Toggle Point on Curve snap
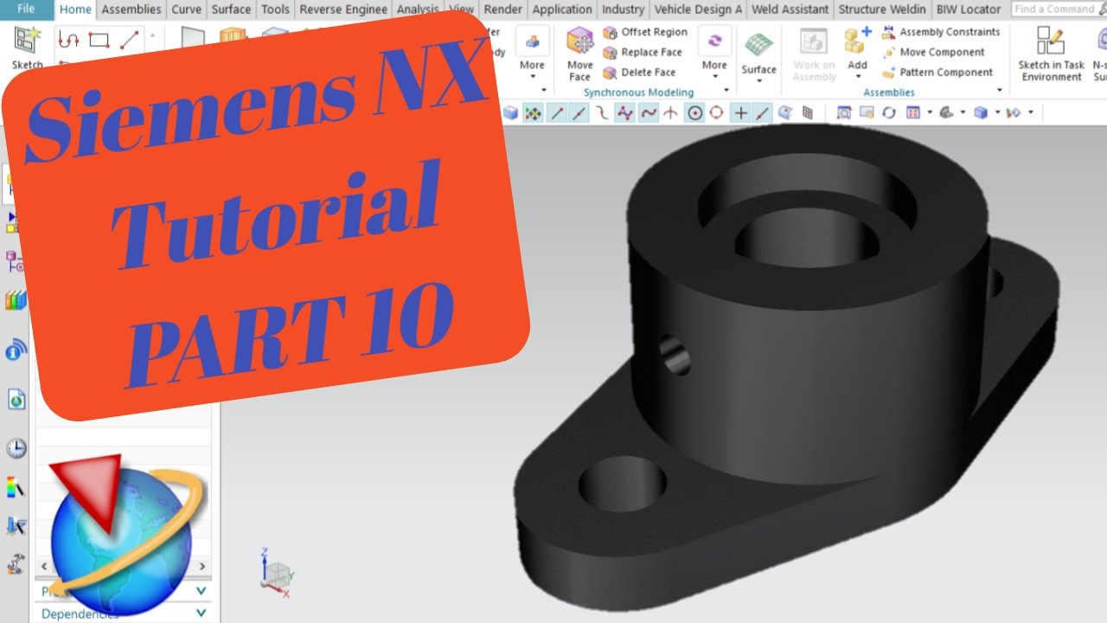 (762, 112)
